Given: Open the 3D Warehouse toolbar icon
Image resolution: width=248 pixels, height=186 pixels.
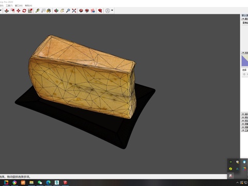Looking at the screenshot, I should point(81,11).
